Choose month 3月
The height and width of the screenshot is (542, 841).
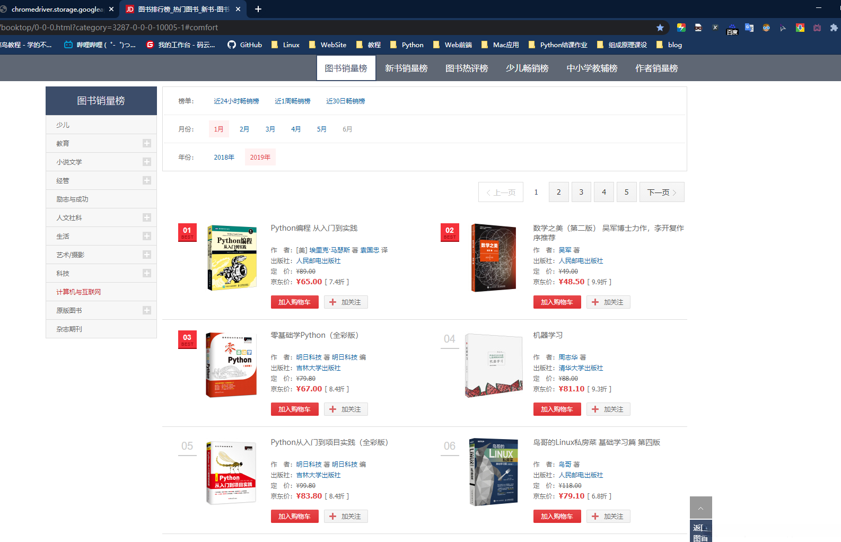point(270,129)
